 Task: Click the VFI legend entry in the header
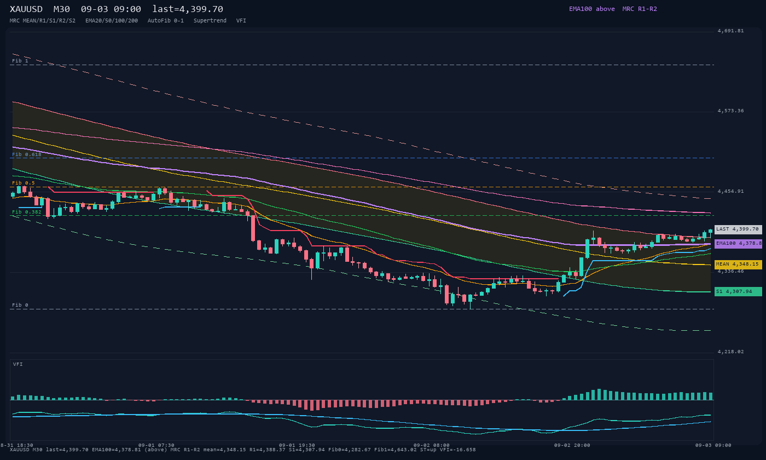coord(241,21)
